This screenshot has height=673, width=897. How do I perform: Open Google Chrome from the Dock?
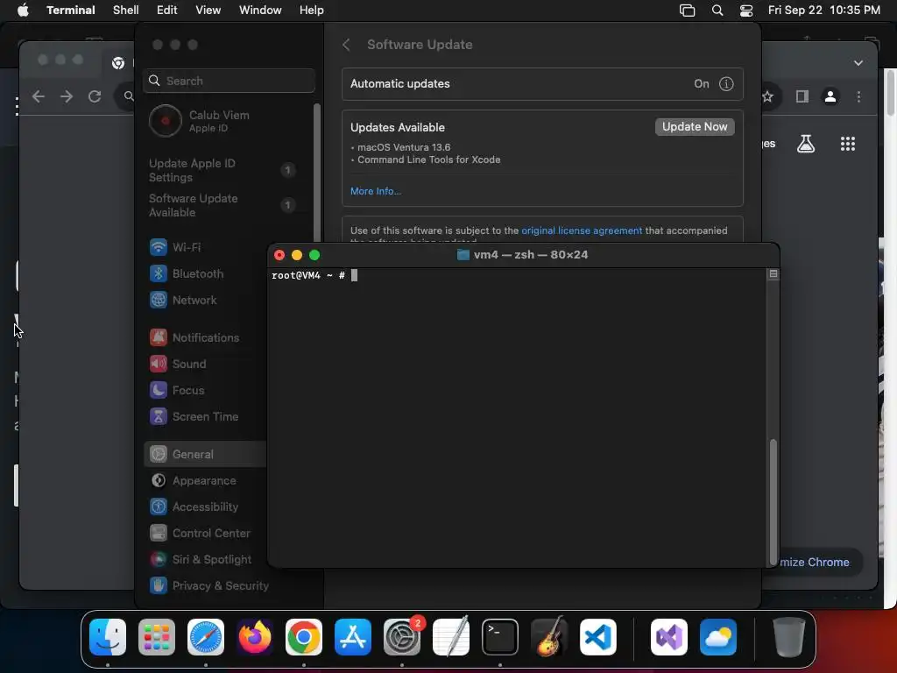coord(304,637)
